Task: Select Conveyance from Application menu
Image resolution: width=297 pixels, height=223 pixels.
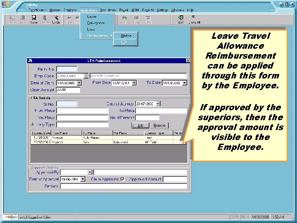Action: [97, 23]
